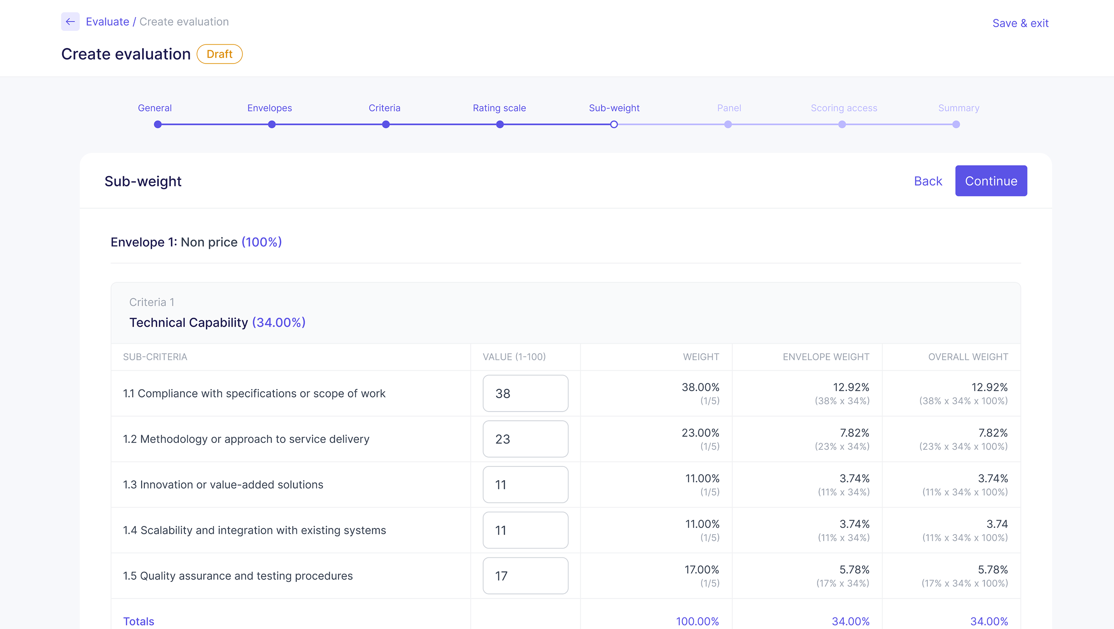Switch to the Criteria step

pyautogui.click(x=384, y=108)
